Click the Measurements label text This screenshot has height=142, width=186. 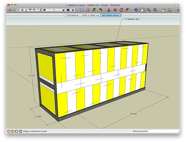[x=140, y=131]
